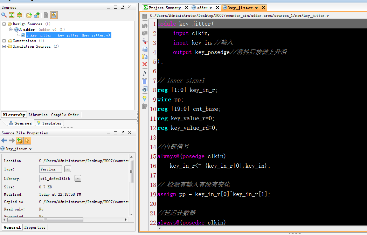Click the red X delete icon
This screenshot has width=367, height=235.
[144, 64]
